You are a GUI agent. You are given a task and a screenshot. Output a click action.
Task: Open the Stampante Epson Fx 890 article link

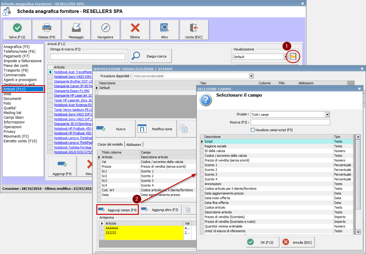tap(72, 91)
